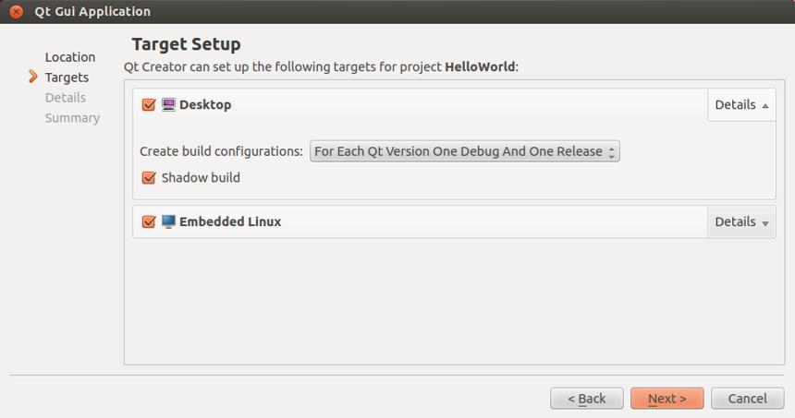Screen dimensions: 795x418
Task: Click the Desktop target name
Action: pyautogui.click(x=205, y=105)
